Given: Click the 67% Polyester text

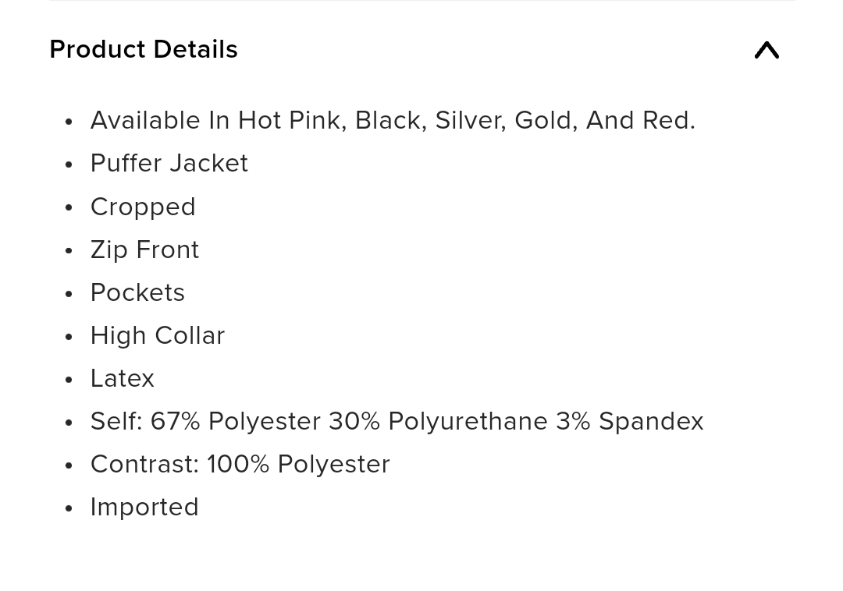Looking at the screenshot, I should pyautogui.click(x=236, y=421).
